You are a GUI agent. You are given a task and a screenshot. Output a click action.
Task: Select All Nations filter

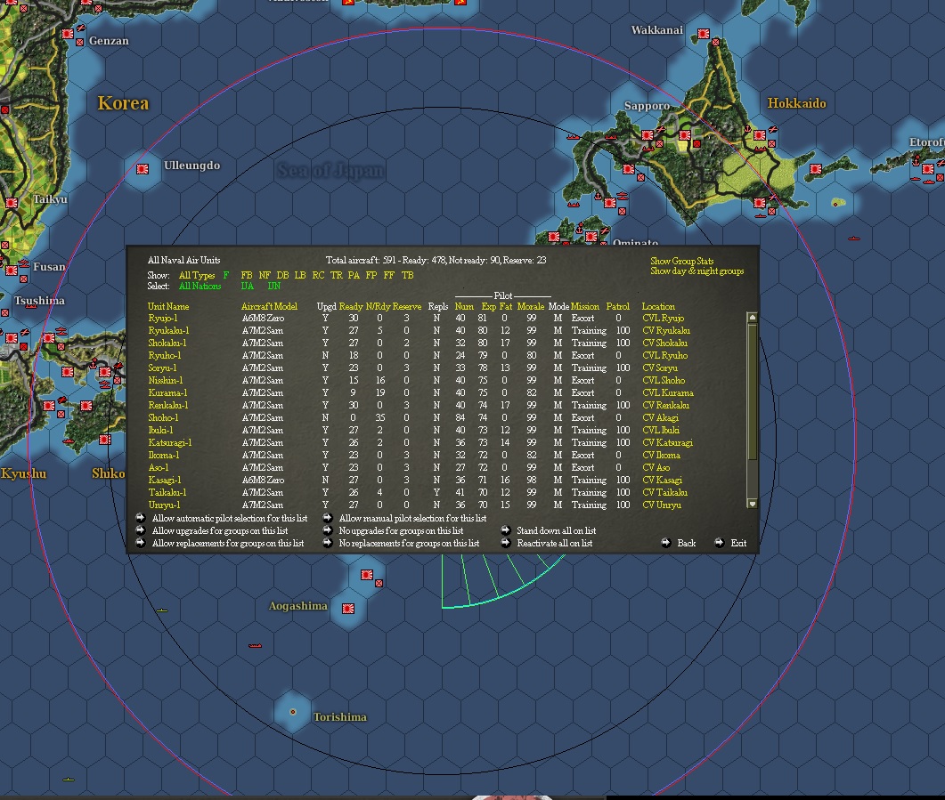pyautogui.click(x=200, y=286)
